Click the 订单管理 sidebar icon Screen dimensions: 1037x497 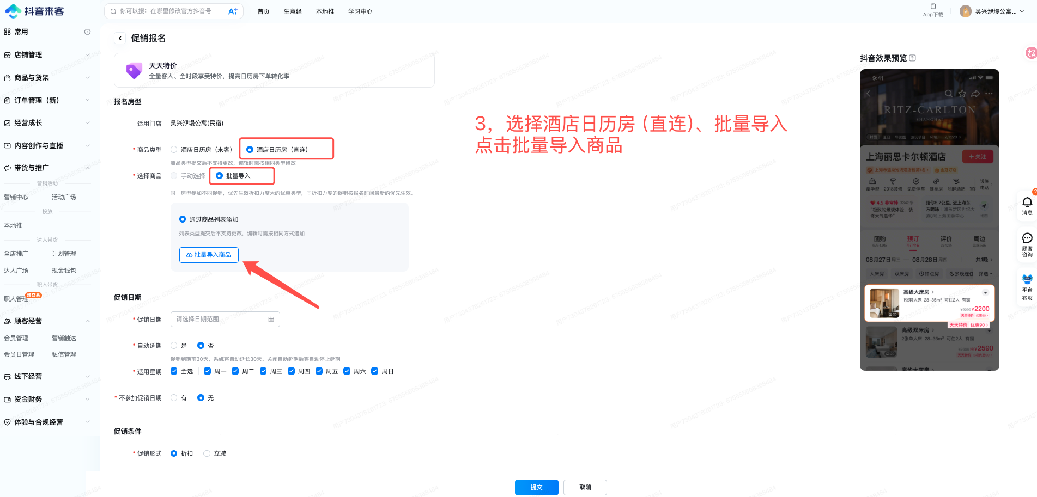[7, 101]
